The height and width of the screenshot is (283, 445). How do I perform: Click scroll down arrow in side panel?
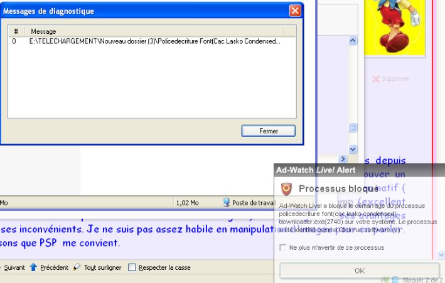click(353, 149)
